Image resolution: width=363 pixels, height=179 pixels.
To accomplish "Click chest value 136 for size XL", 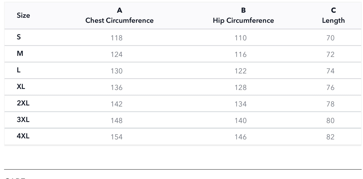I will pyautogui.click(x=117, y=88).
